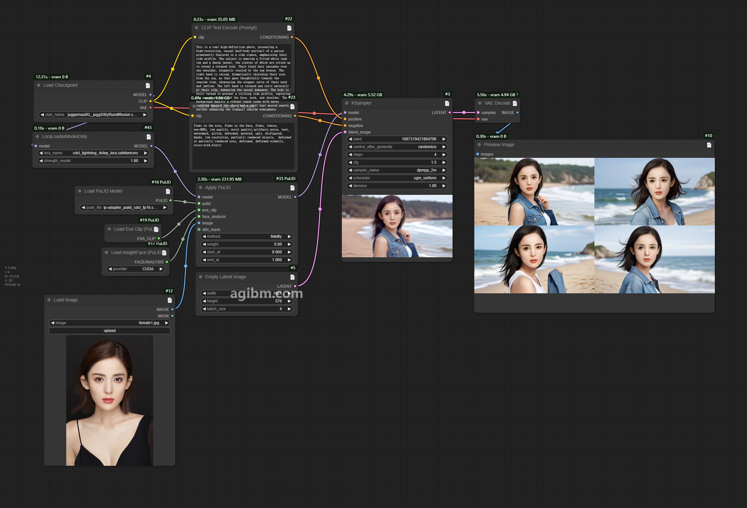Open the sampler_name dpmpp_2m dropdown
This screenshot has height=508, width=747.
pos(397,170)
